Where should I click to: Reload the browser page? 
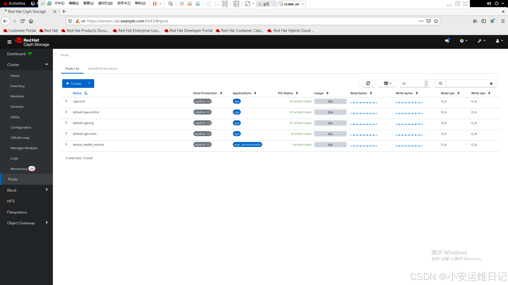tap(23, 21)
